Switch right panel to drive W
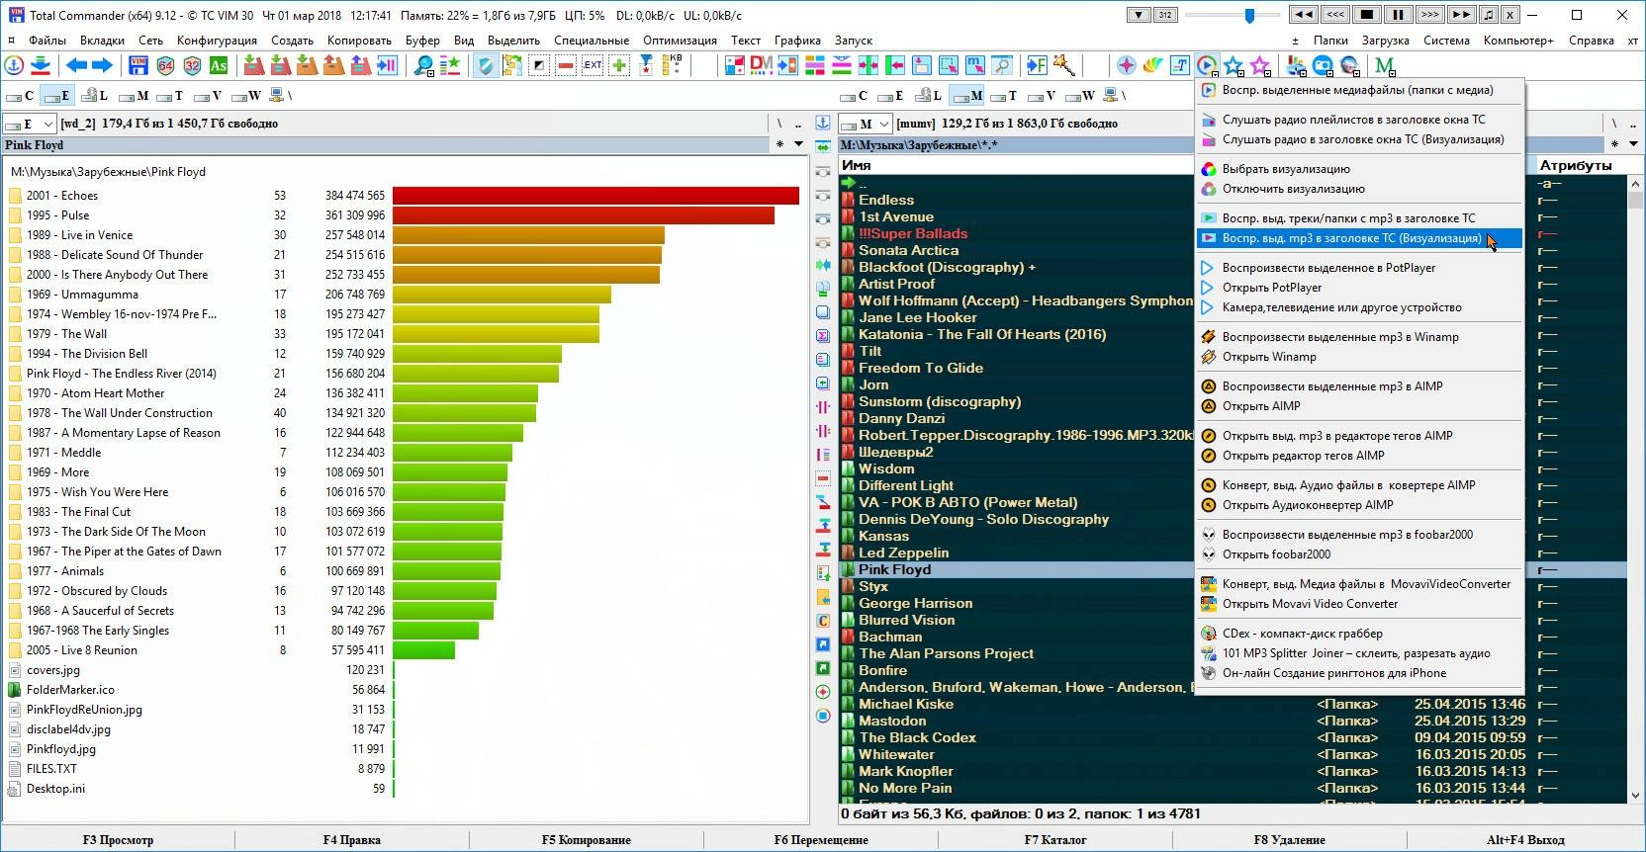This screenshot has height=852, width=1646. [x=1080, y=96]
